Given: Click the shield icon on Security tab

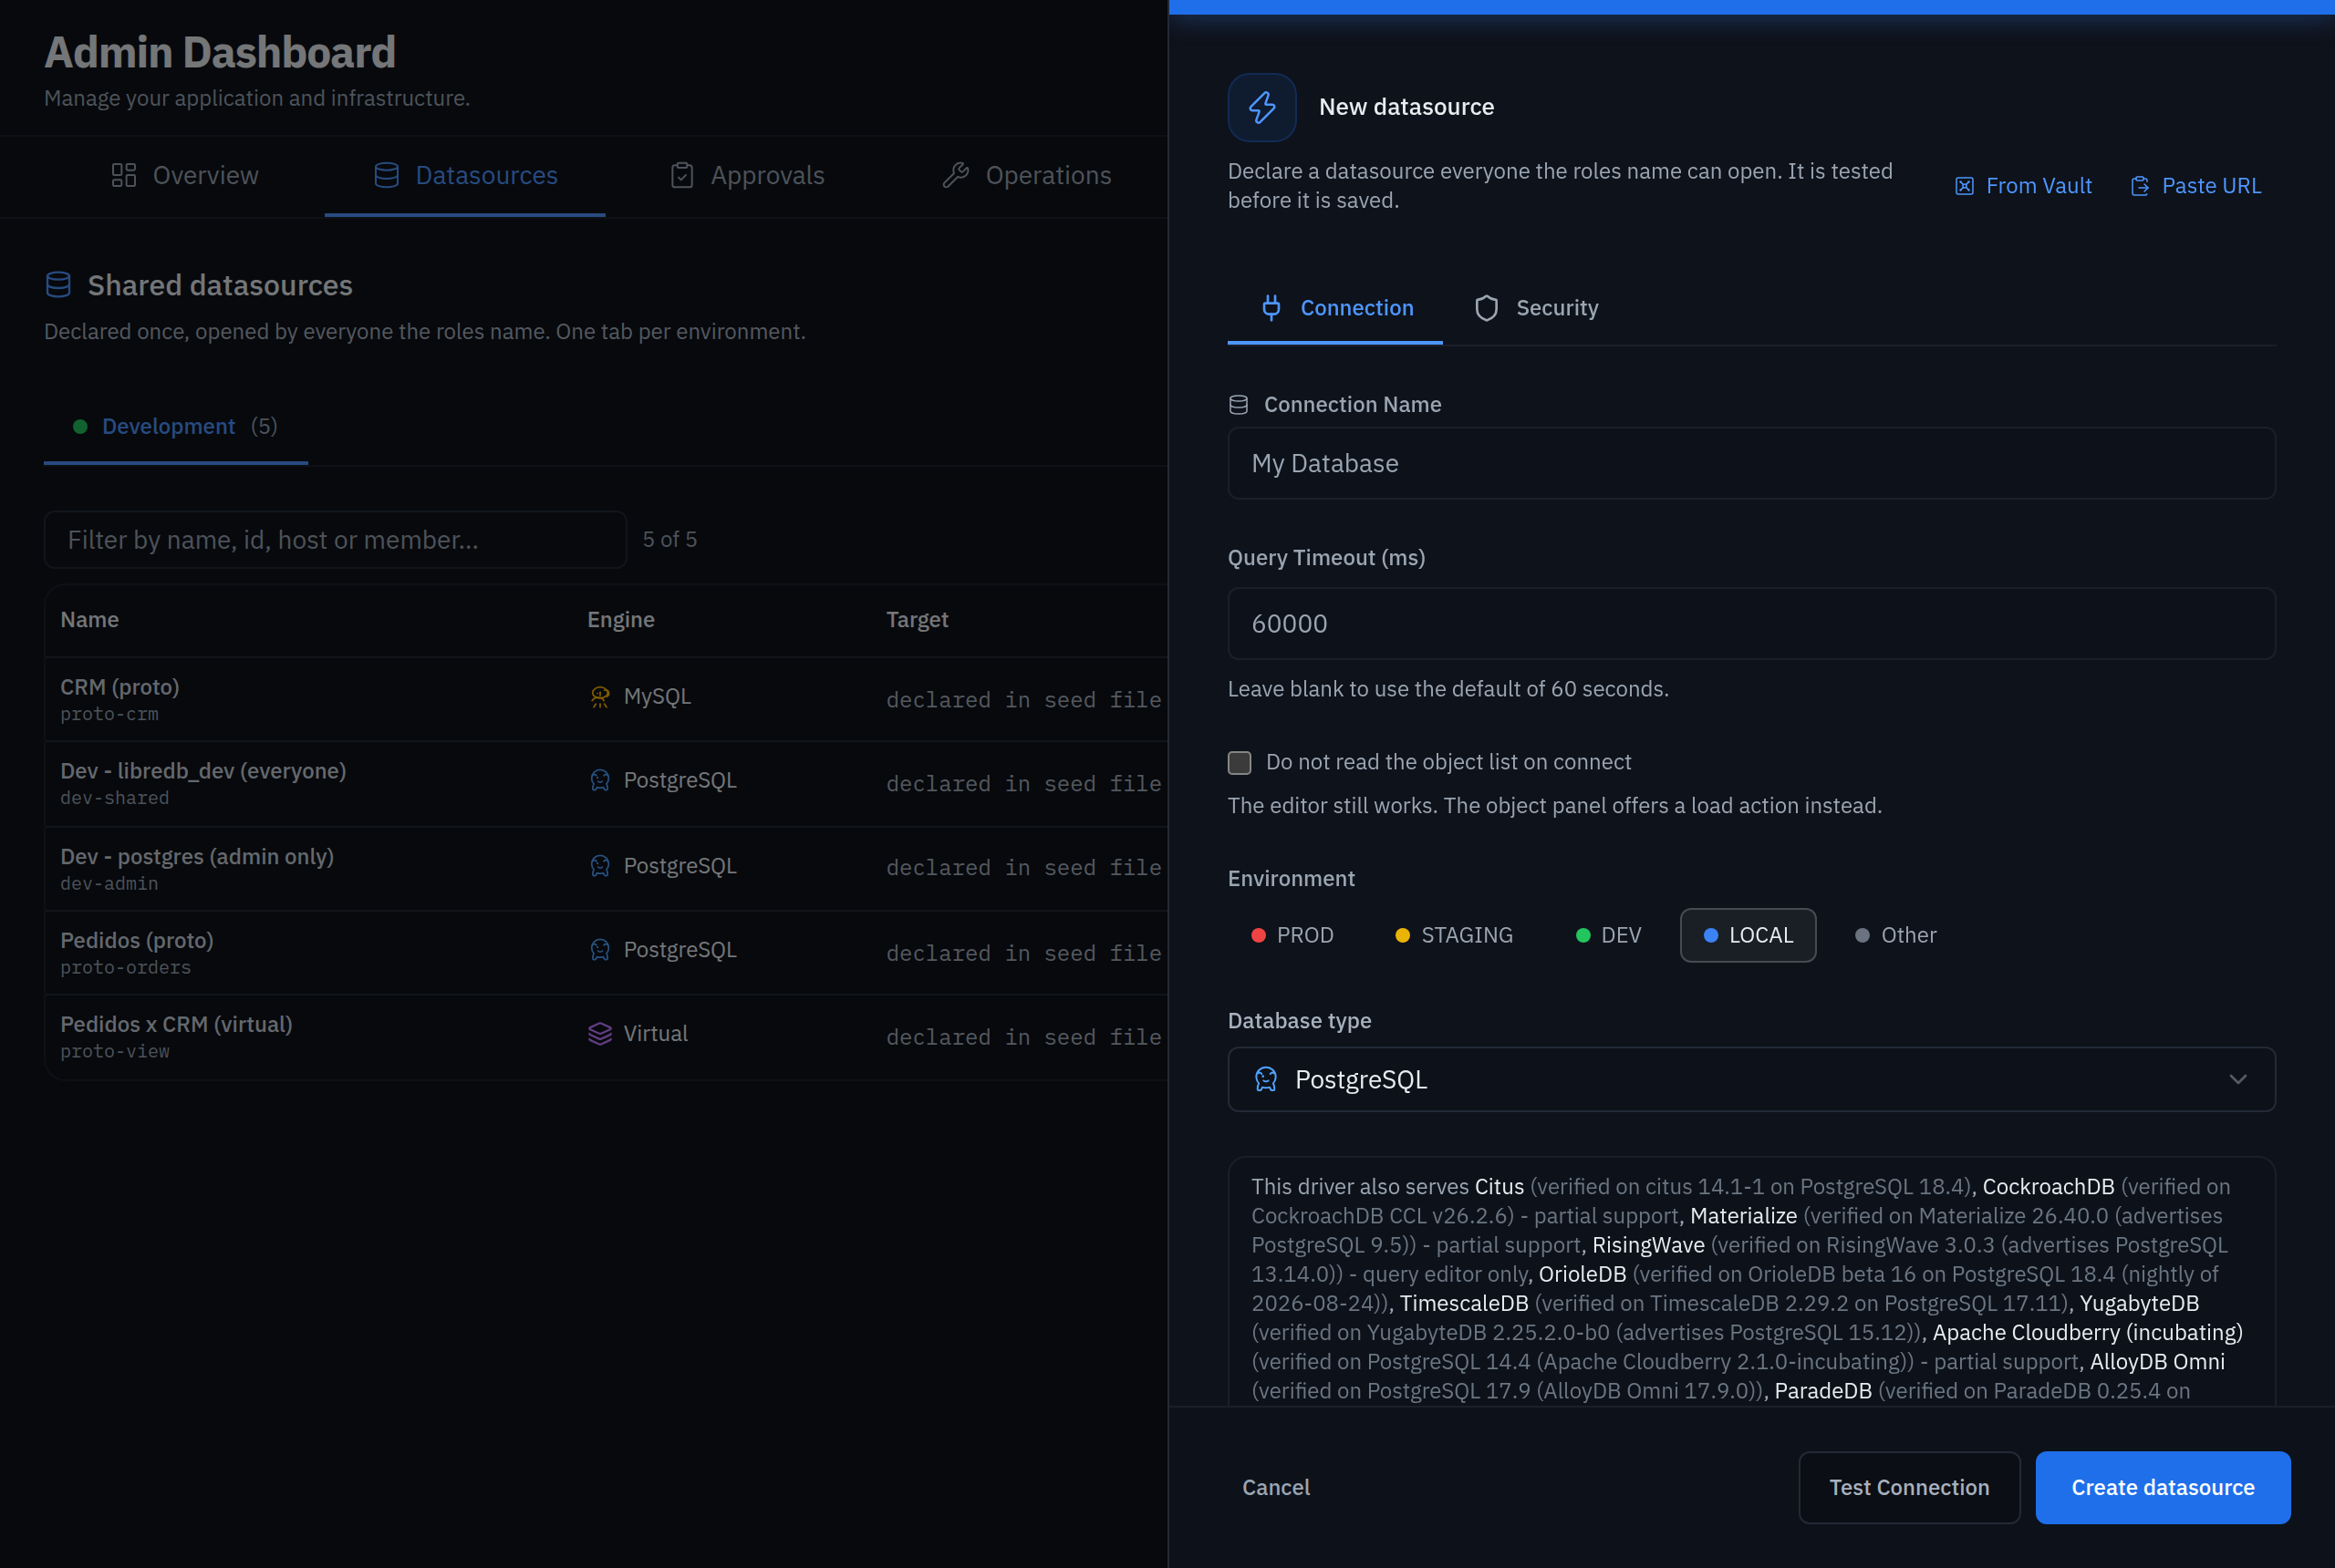Looking at the screenshot, I should [x=1486, y=308].
